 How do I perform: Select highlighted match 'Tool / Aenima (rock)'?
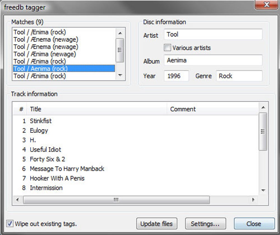point(64,69)
